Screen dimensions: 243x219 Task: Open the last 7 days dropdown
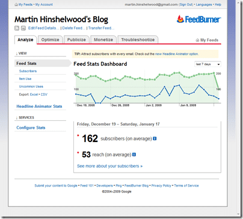pyautogui.click(x=208, y=64)
